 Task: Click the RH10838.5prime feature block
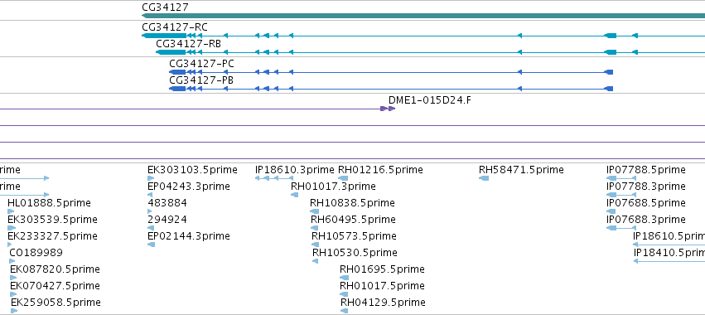[314, 211]
